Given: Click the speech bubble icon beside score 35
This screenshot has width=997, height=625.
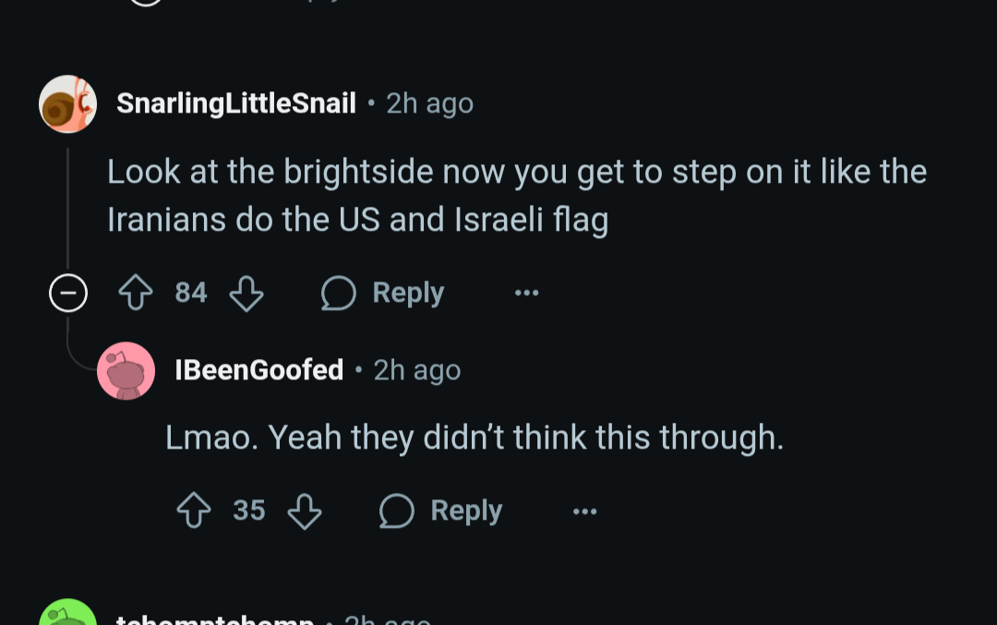Looking at the screenshot, I should pyautogui.click(x=397, y=511).
